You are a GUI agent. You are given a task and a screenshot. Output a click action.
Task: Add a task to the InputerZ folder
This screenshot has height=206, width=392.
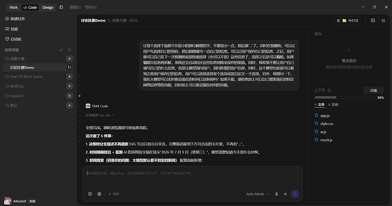coord(69,96)
